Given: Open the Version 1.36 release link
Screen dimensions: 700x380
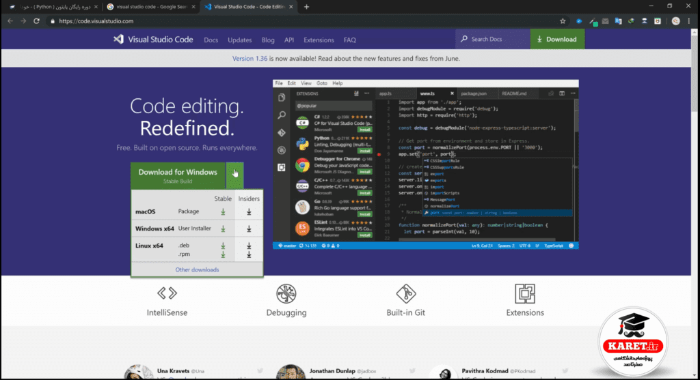Looking at the screenshot, I should (250, 59).
